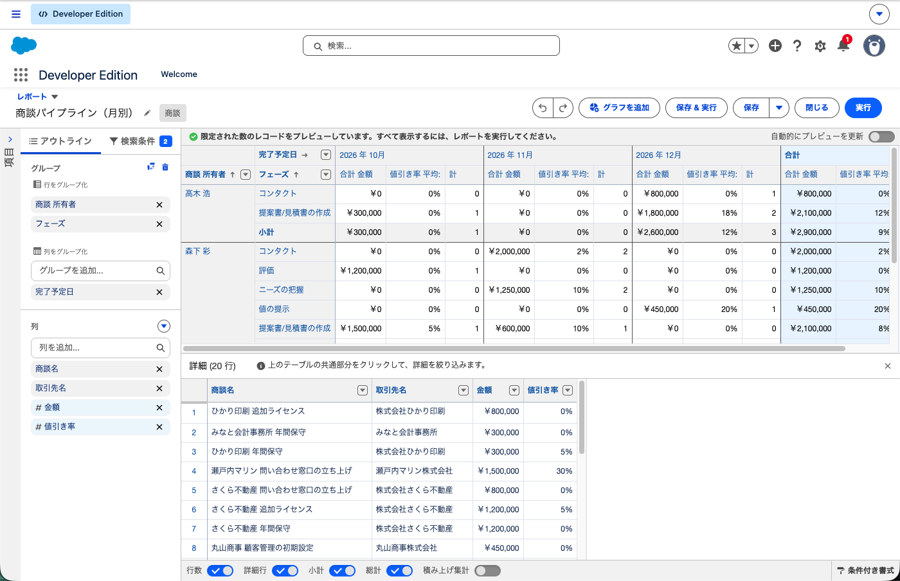Open the 完了予定日 column header dropdown
Image resolution: width=900 pixels, height=581 pixels.
pyautogui.click(x=326, y=155)
